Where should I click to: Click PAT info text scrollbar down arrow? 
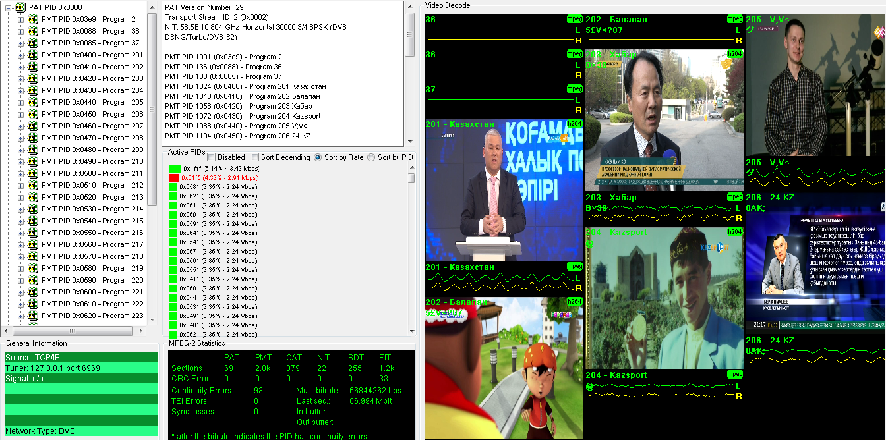click(409, 142)
